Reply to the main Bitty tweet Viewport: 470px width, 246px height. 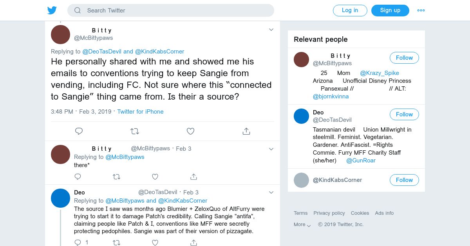click(x=79, y=131)
